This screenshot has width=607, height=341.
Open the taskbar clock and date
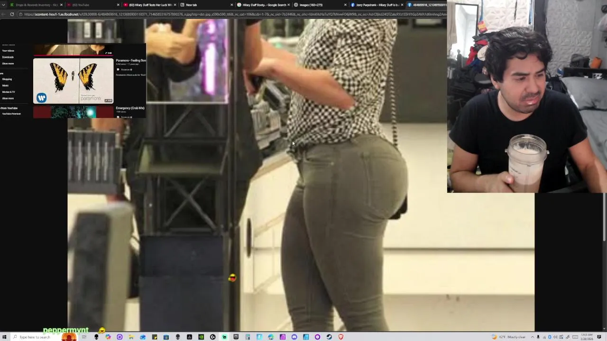pos(586,337)
